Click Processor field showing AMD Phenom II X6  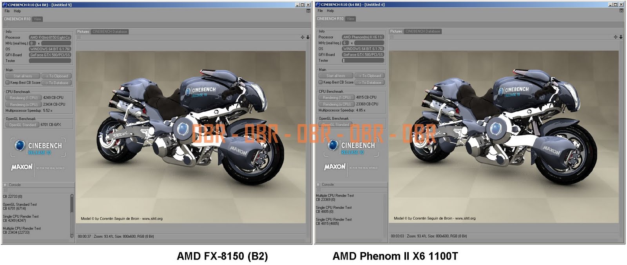tap(363, 37)
